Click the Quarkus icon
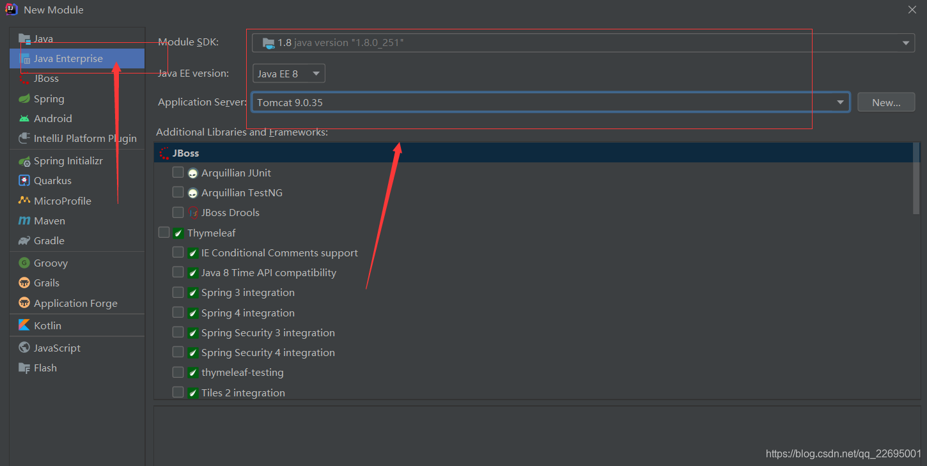This screenshot has width=927, height=466. tap(24, 181)
